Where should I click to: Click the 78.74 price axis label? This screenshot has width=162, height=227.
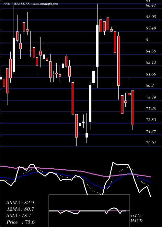coord(151,97)
